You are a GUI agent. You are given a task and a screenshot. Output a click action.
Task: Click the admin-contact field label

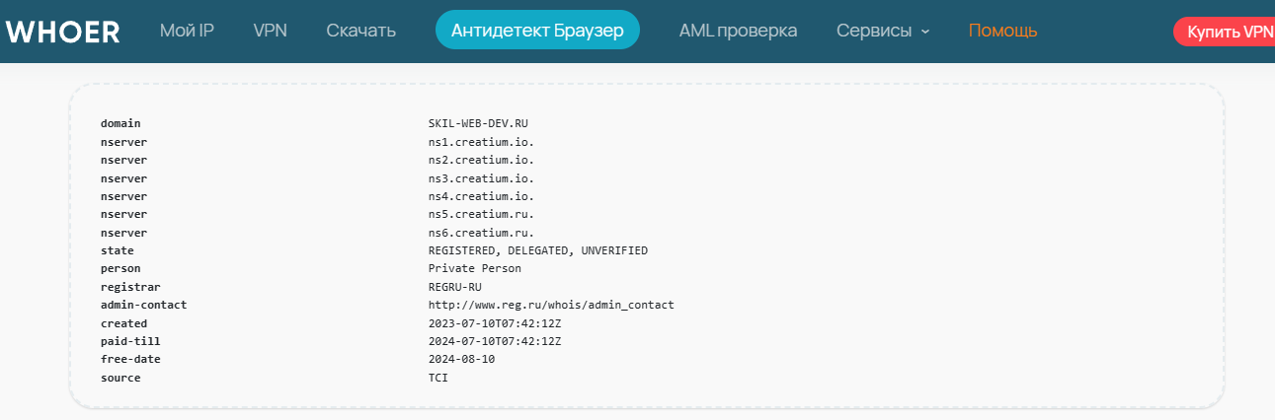(x=144, y=305)
